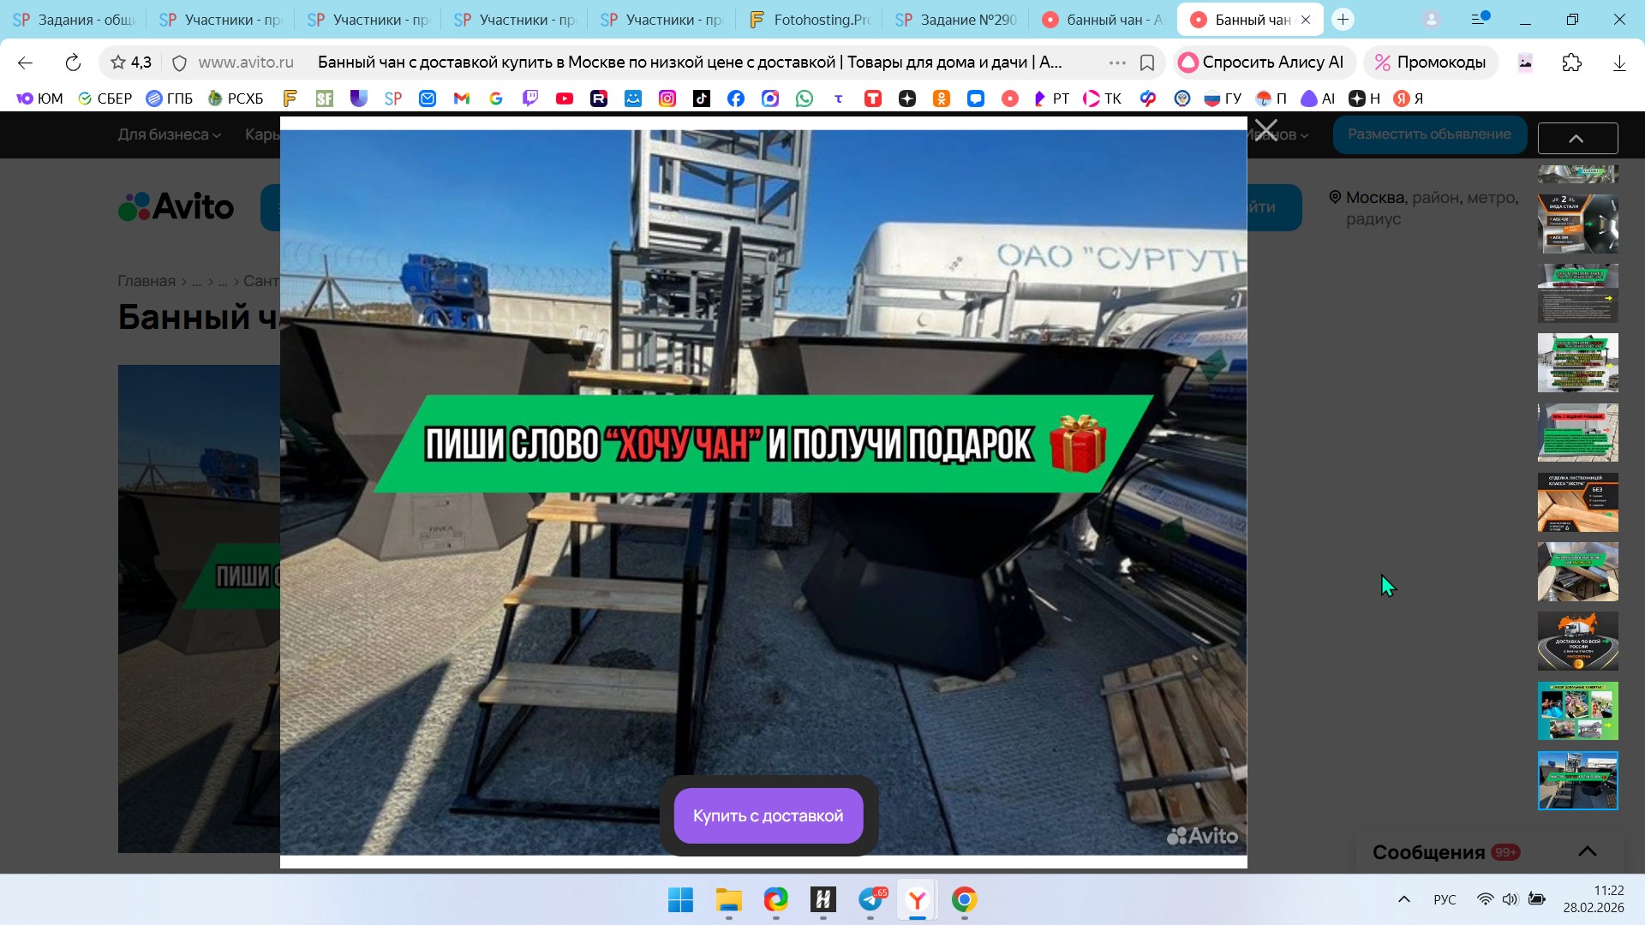Open downloads arrow icon
This screenshot has width=1645, height=925.
coord(1618,63)
